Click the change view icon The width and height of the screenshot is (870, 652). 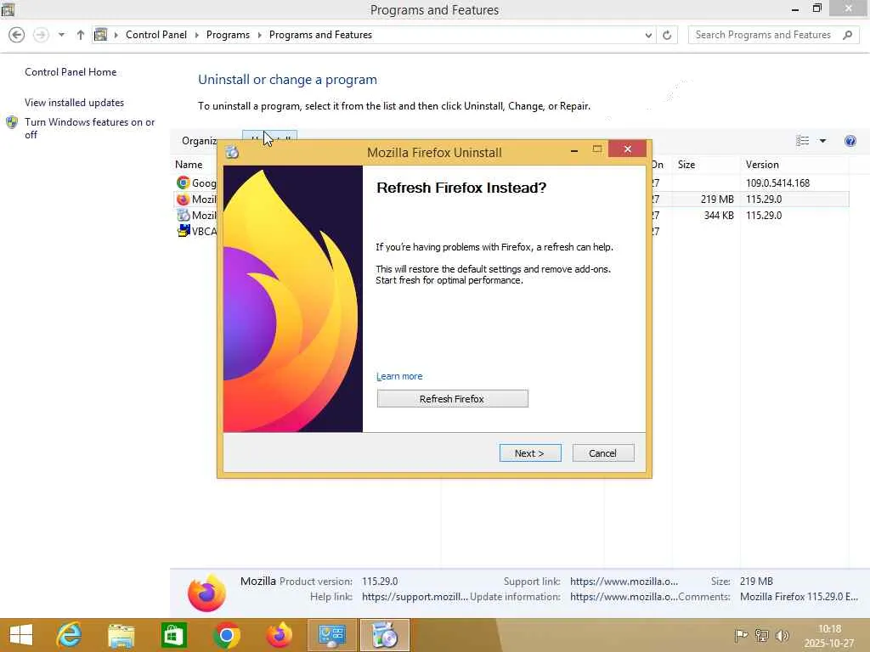click(802, 141)
